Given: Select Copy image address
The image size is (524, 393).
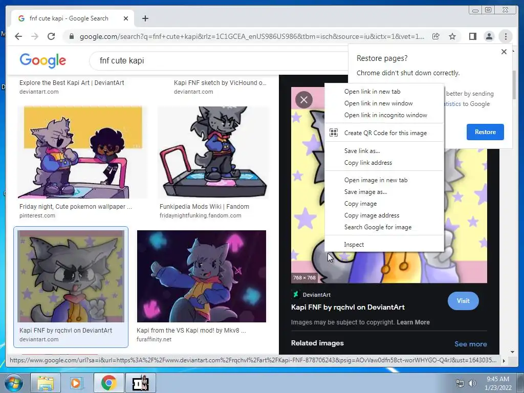Looking at the screenshot, I should (x=384, y=215).
